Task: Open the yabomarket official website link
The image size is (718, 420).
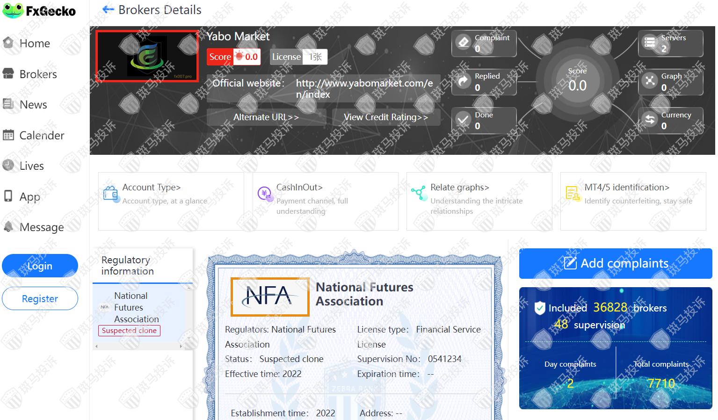Action: tap(364, 88)
